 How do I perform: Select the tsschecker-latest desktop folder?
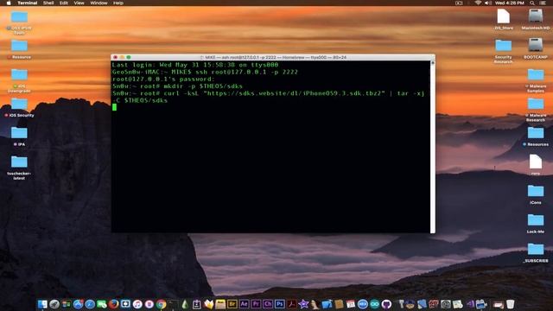19,168
